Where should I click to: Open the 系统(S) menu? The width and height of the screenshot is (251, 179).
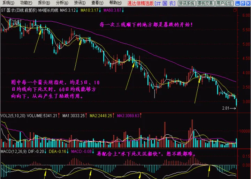point(8,3)
